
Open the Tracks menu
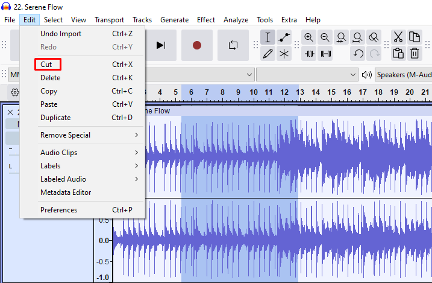(142, 20)
